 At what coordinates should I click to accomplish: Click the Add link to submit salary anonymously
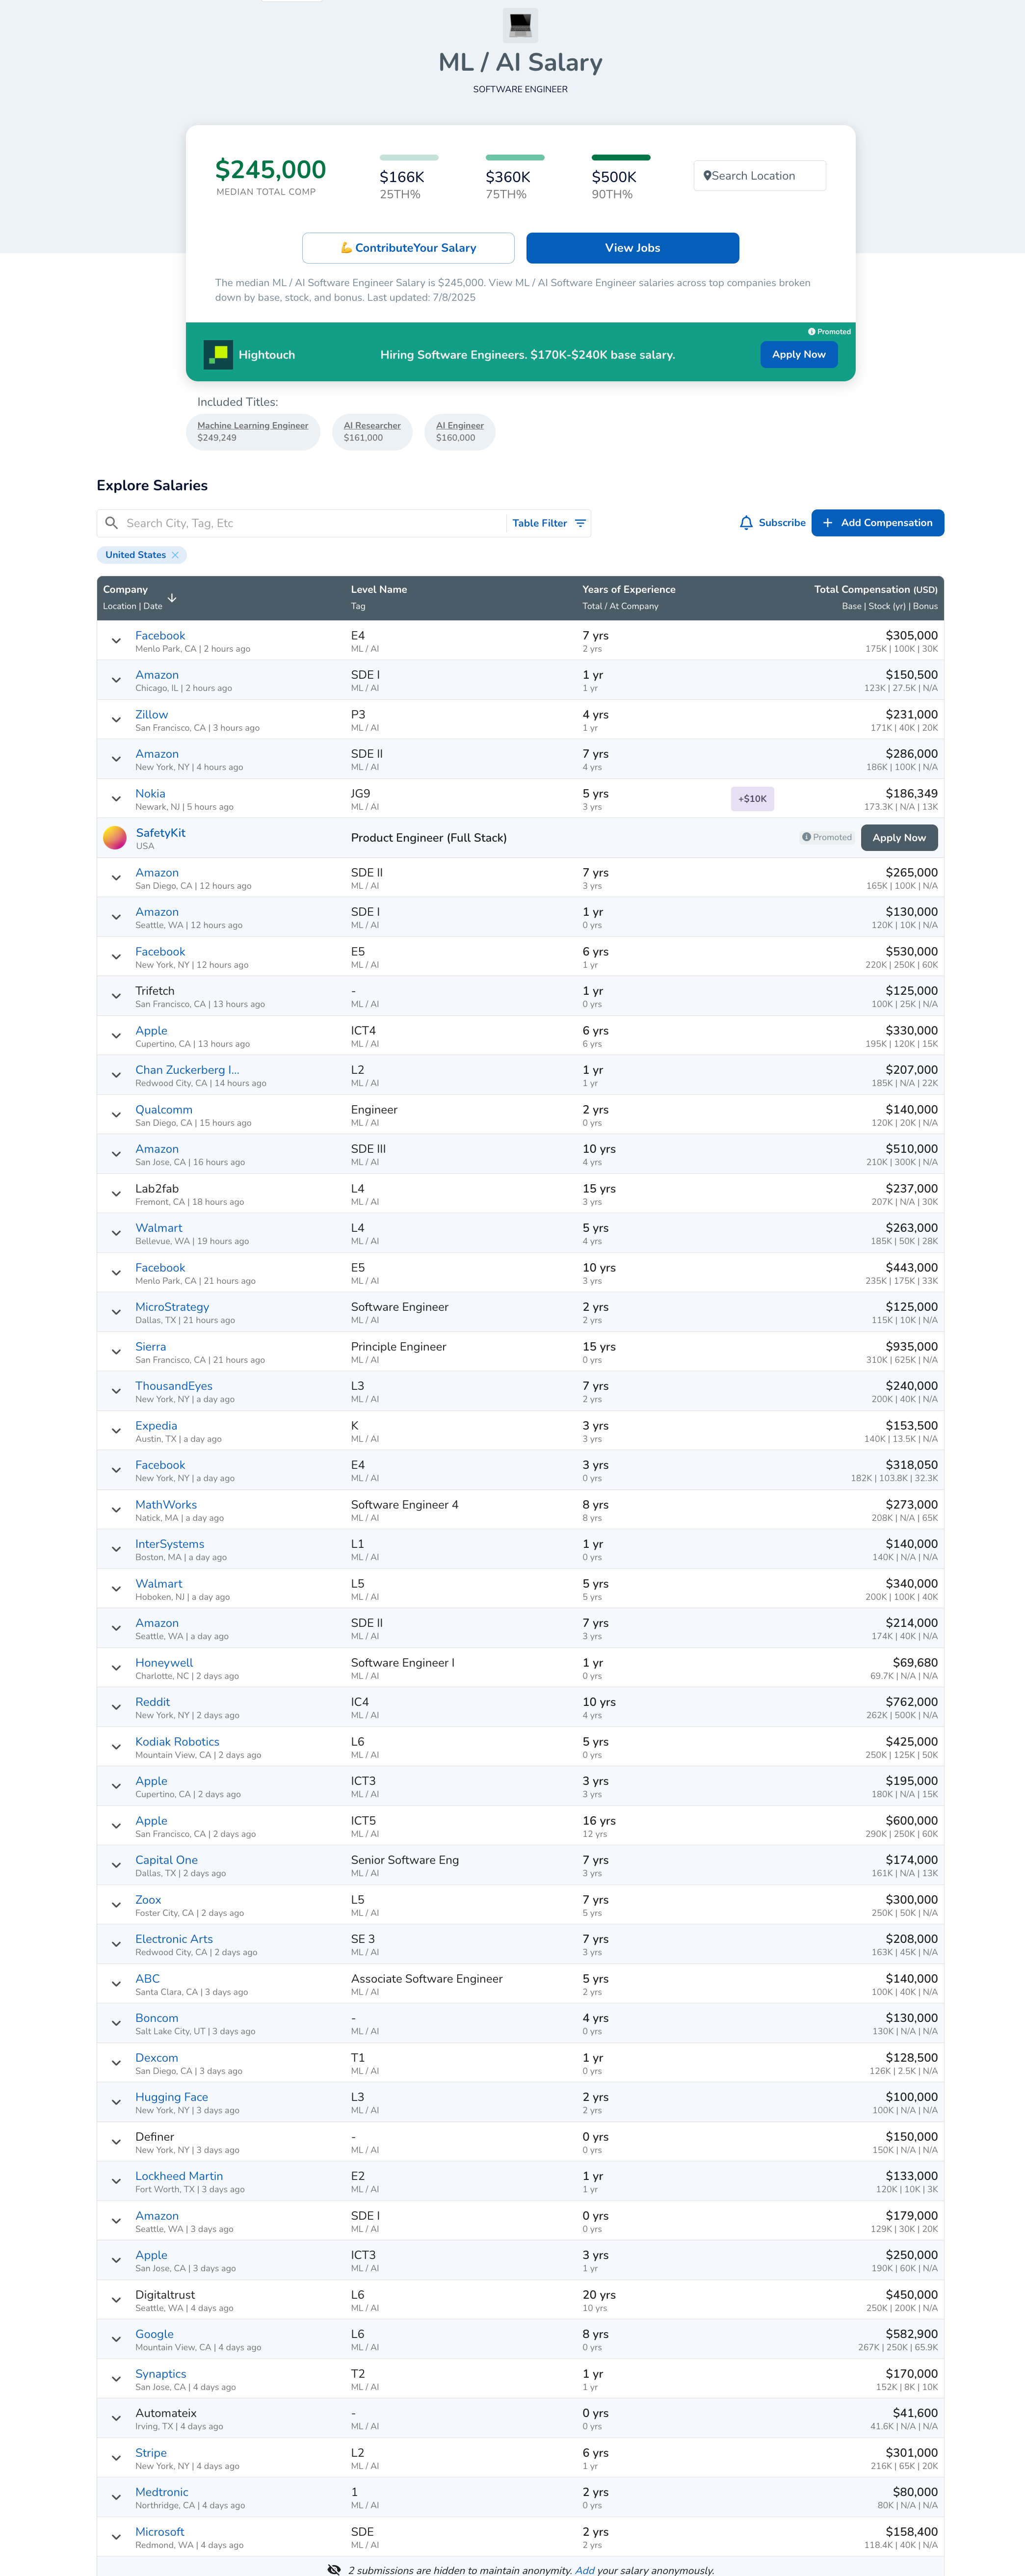(584, 2570)
